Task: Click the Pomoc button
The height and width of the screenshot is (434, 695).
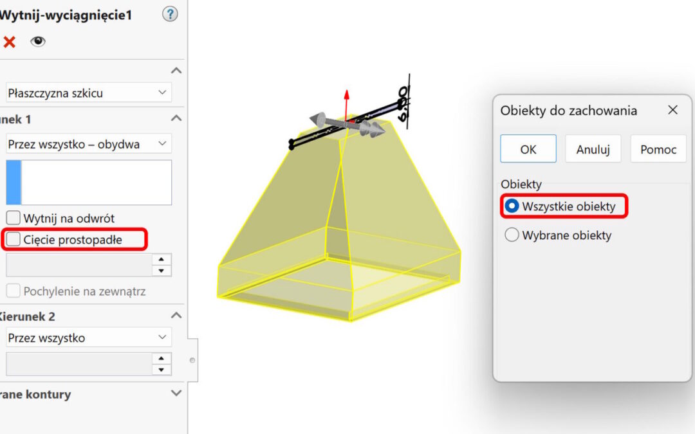Action: coord(658,149)
